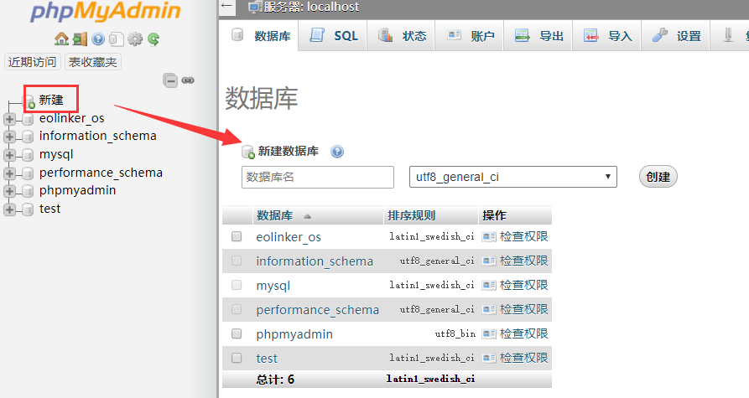Expand eolinker_os in navigation tree
The width and height of the screenshot is (749, 398).
9,119
